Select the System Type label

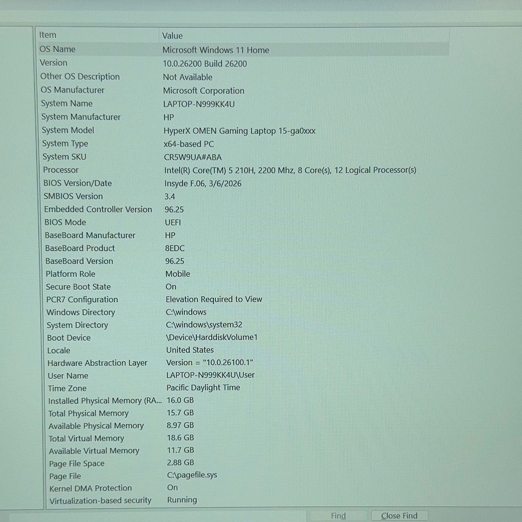[65, 143]
